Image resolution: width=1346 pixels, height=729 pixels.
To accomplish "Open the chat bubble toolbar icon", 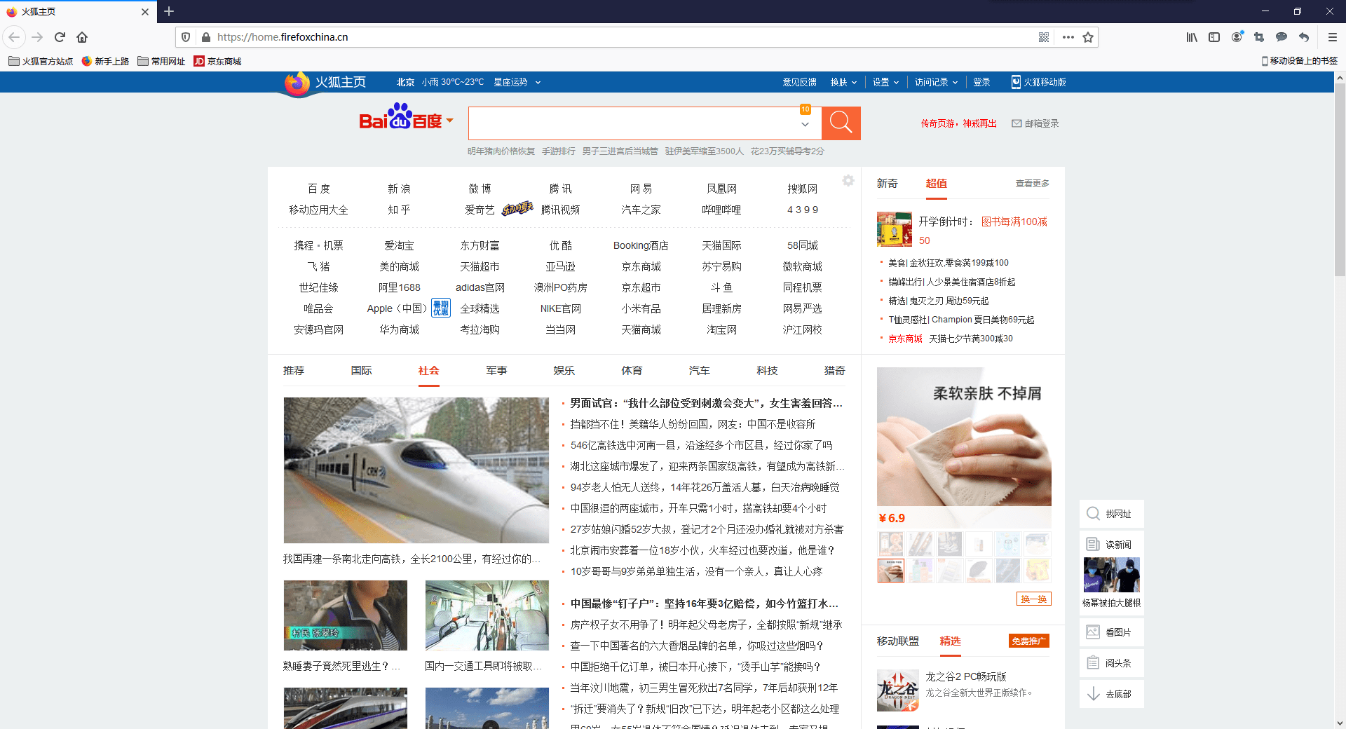I will tap(1282, 37).
